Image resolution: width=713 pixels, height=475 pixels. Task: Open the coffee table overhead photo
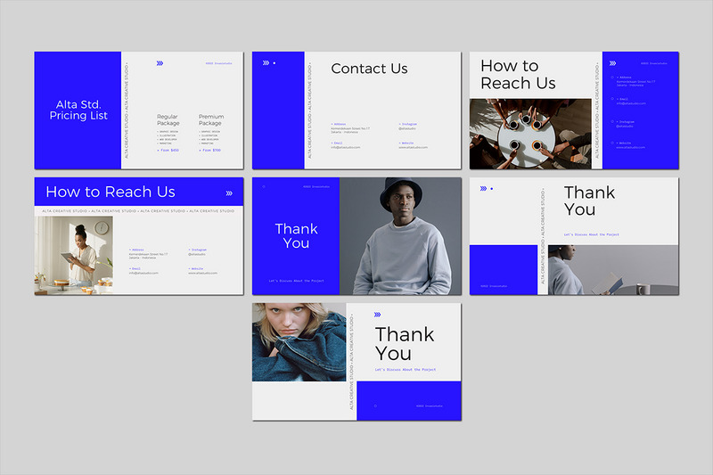tap(530, 134)
